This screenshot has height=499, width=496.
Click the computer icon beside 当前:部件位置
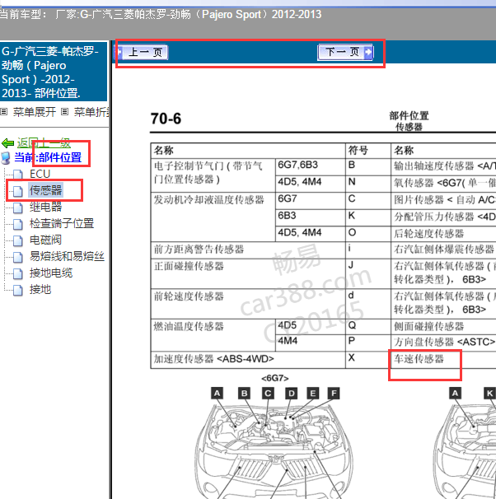coord(6,158)
